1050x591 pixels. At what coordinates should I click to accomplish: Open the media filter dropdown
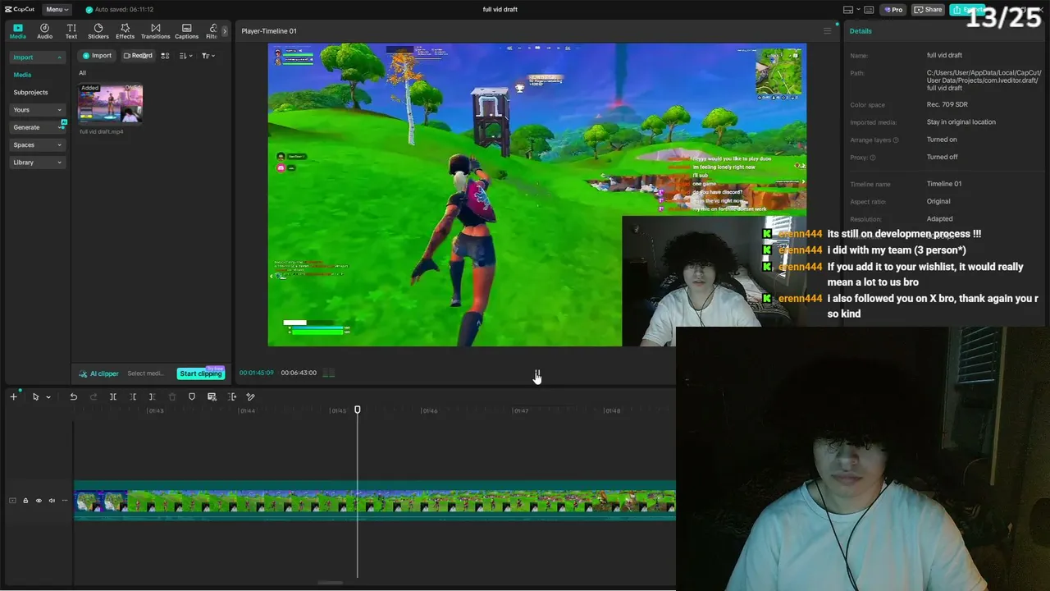[208, 56]
